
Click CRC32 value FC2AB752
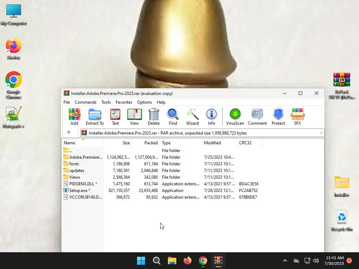[x=249, y=190]
